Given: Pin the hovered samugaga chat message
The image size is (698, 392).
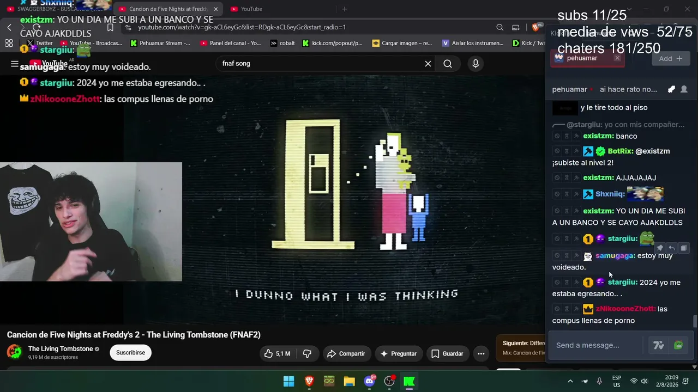Looking at the screenshot, I should click(x=660, y=248).
